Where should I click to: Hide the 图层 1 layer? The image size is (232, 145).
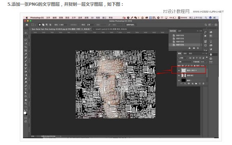point(179,80)
